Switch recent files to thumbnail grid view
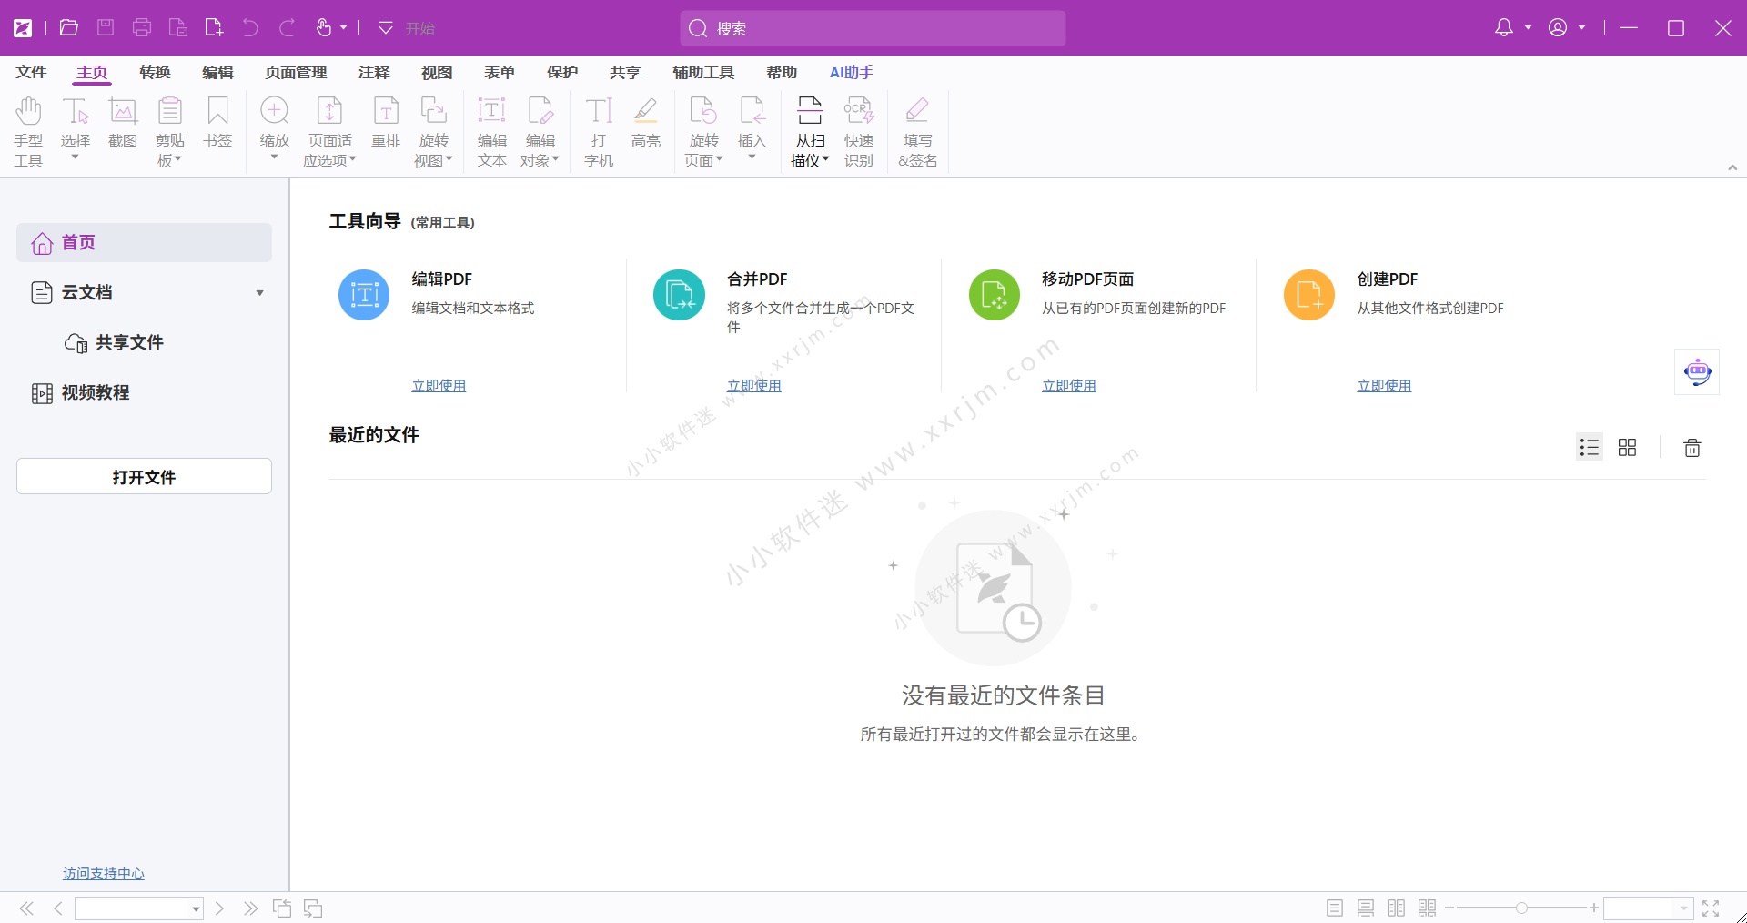This screenshot has width=1747, height=923. tap(1627, 448)
